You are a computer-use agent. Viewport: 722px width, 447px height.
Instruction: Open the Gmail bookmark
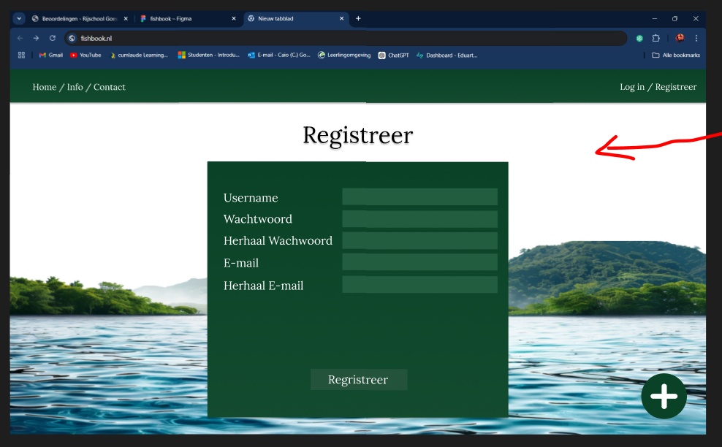[50, 55]
